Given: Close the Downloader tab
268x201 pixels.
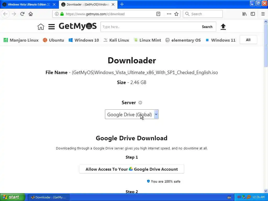Looking at the screenshot, I should pos(113,4).
